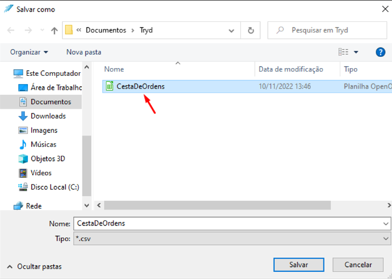Select Tryd in the address path
The width and height of the screenshot is (392, 279).
[x=146, y=30]
